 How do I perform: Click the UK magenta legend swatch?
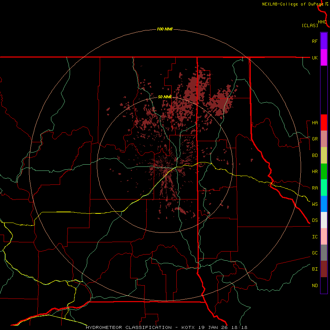[x=324, y=58]
